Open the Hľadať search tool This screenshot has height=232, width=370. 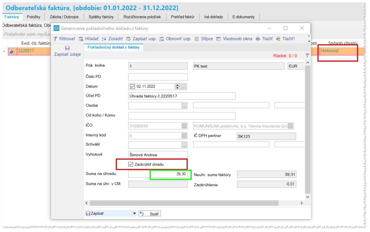[81, 39]
